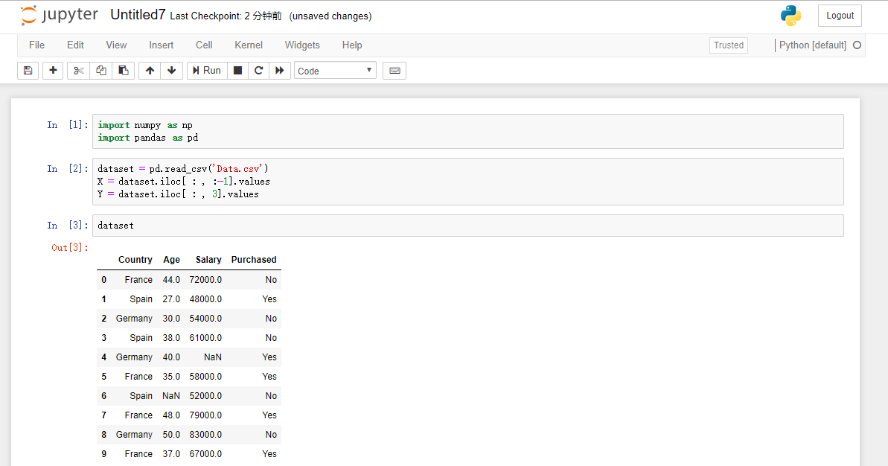Click the Salary column header

(208, 259)
